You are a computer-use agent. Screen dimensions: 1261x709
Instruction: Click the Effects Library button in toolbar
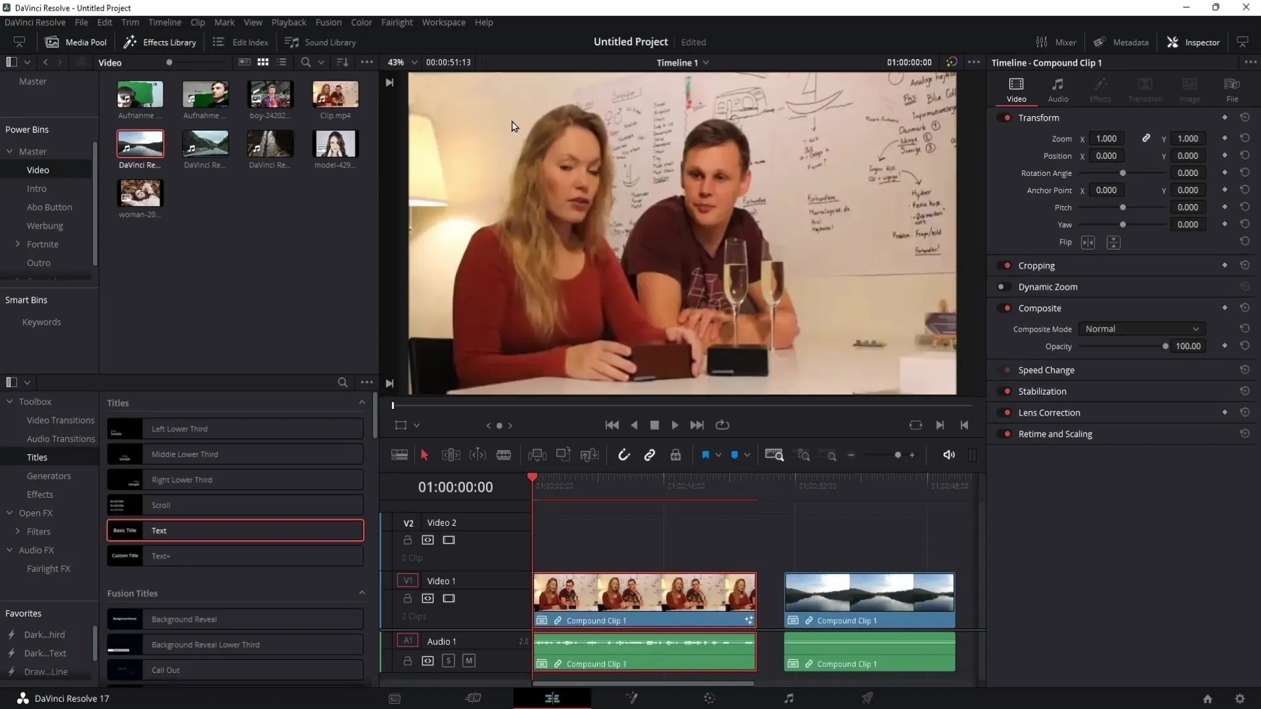click(160, 41)
